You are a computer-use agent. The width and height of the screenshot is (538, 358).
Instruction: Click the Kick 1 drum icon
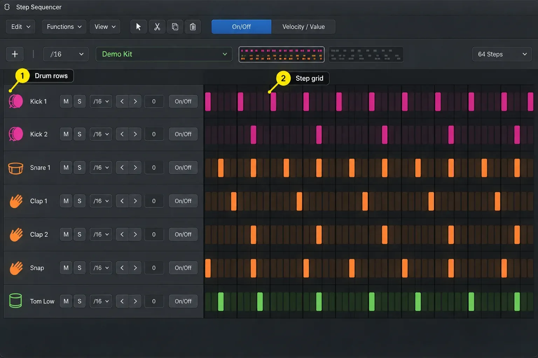coord(16,101)
